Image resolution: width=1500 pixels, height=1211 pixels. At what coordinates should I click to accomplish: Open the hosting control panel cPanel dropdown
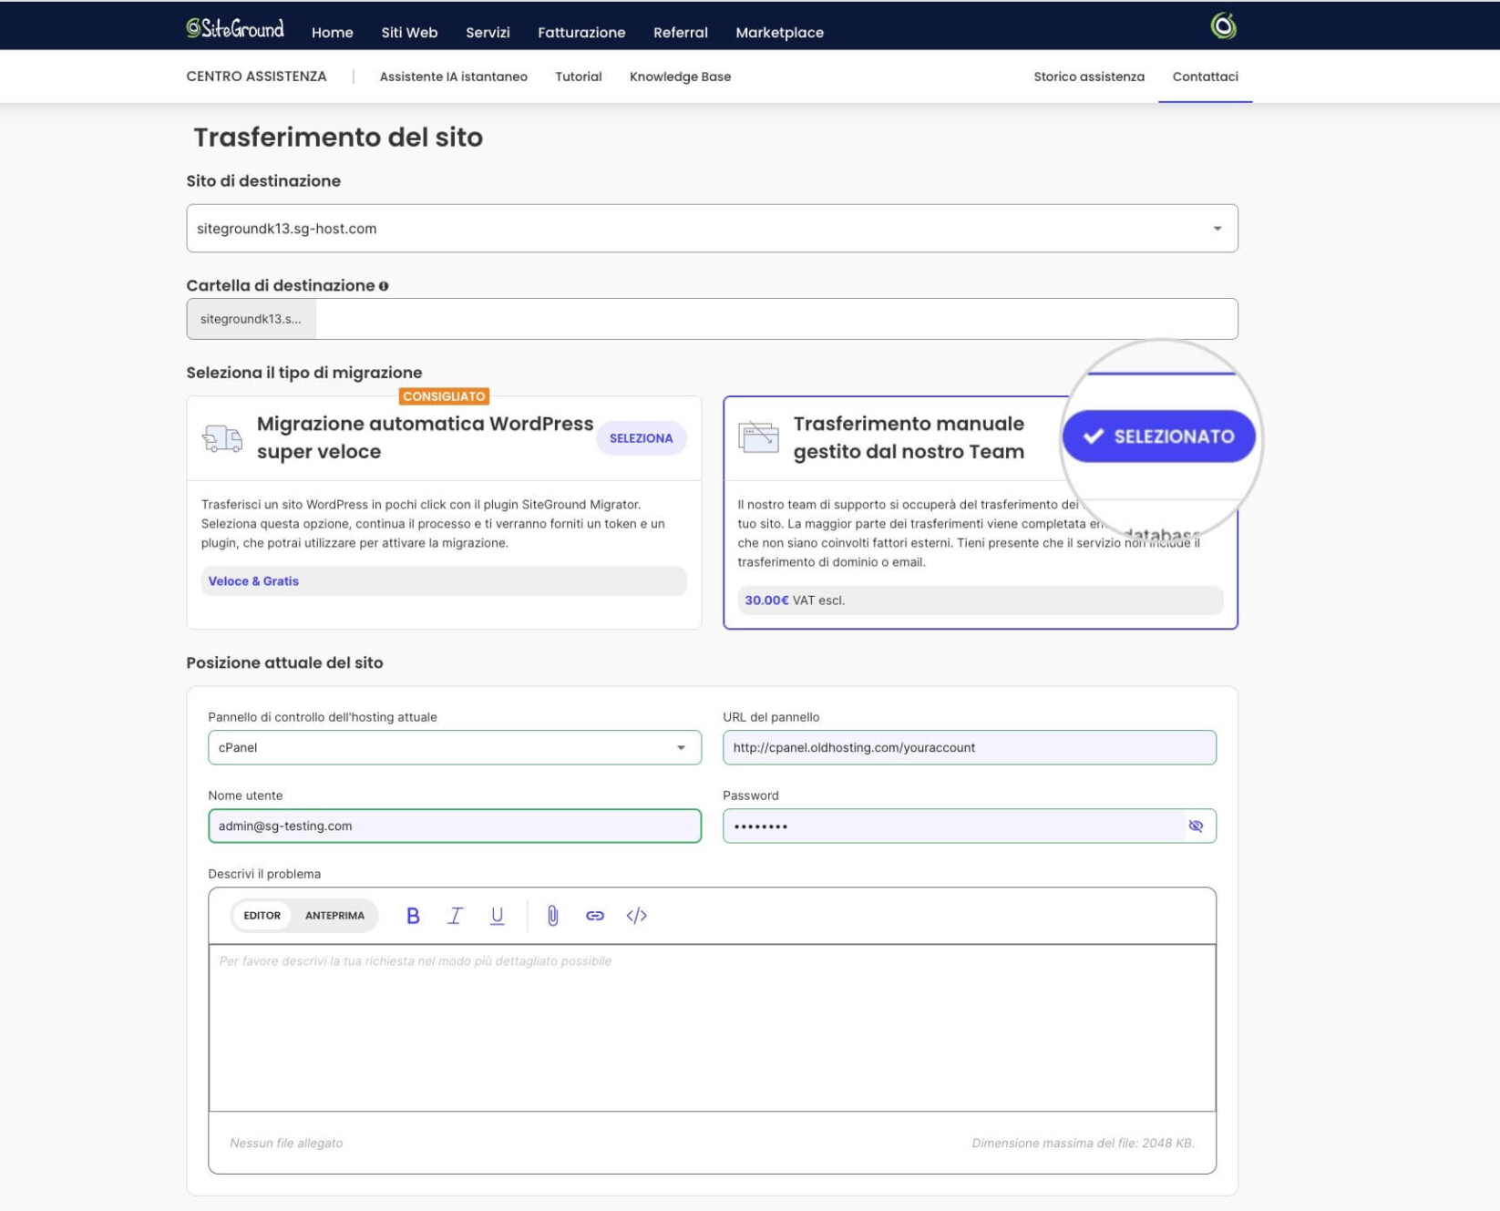tap(454, 747)
